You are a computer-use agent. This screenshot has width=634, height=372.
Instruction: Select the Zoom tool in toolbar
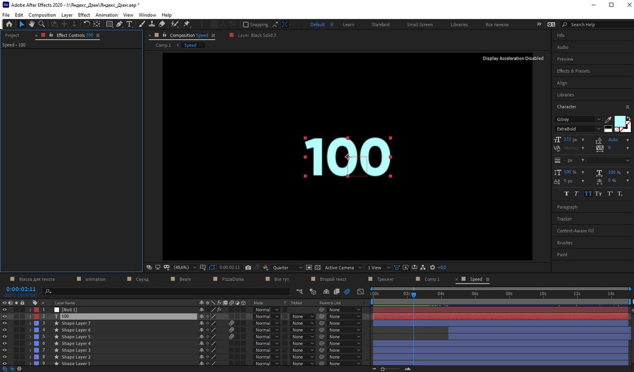42,24
